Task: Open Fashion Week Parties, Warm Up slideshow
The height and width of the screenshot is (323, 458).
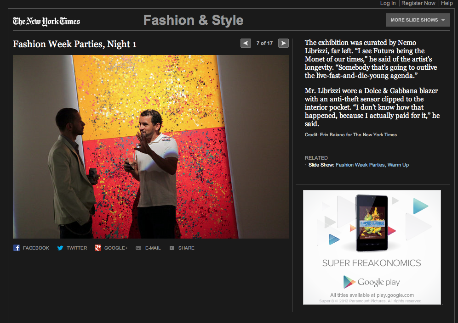Action: (372, 165)
